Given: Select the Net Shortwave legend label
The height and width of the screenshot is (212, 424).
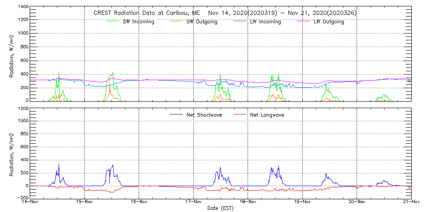Looking at the screenshot, I should click(204, 115).
